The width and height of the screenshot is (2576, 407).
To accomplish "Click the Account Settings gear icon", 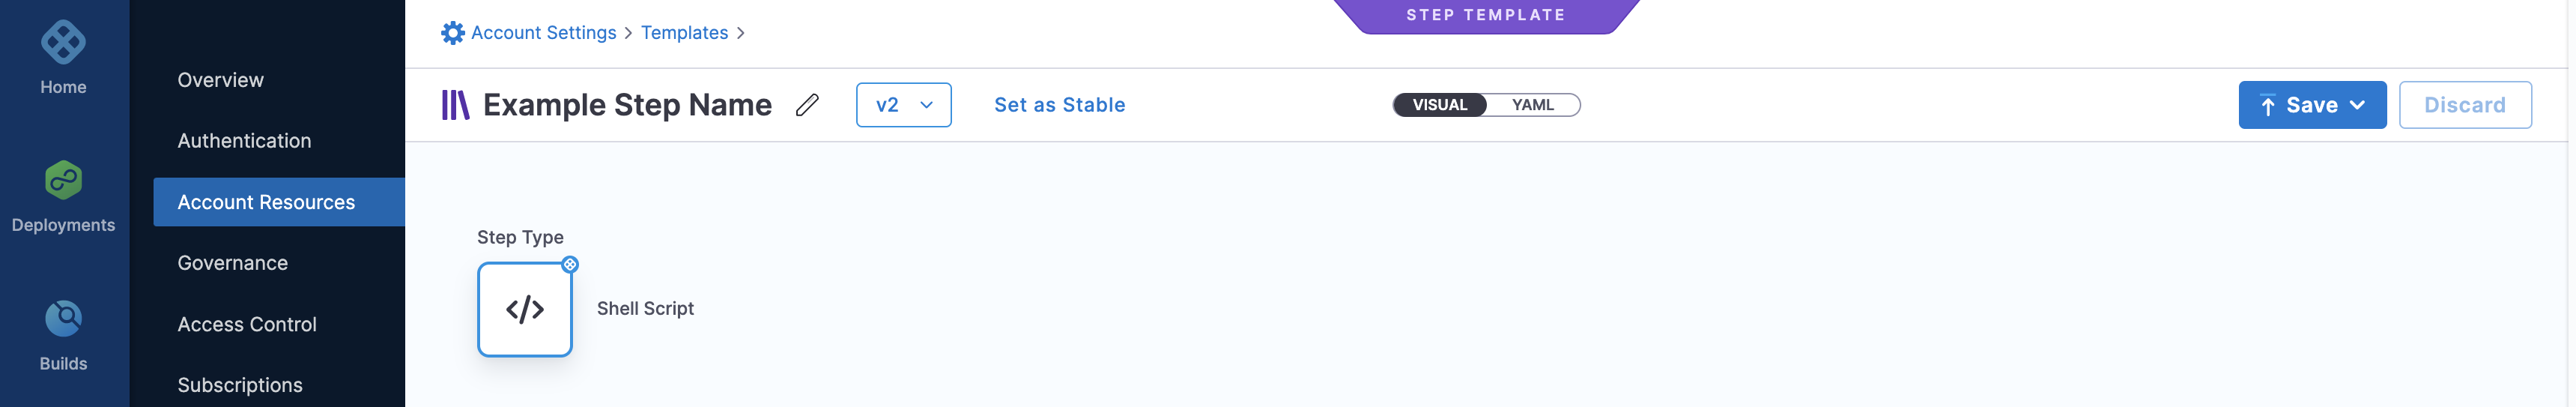I will pyautogui.click(x=453, y=33).
